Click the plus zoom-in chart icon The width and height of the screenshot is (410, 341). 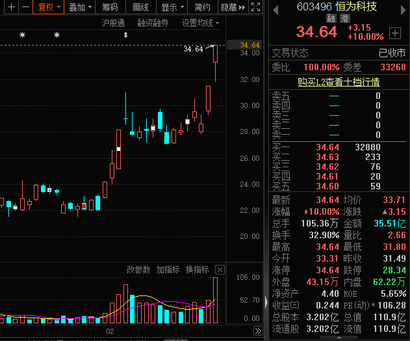[x=8, y=7]
